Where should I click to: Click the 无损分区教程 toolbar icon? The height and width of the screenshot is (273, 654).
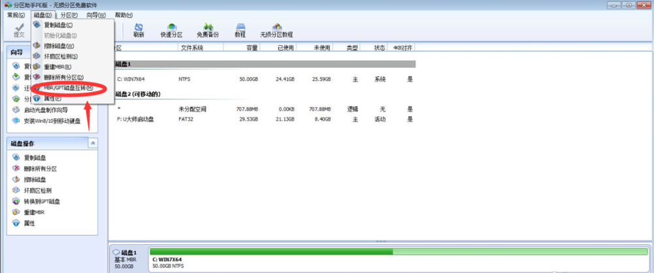point(276,30)
